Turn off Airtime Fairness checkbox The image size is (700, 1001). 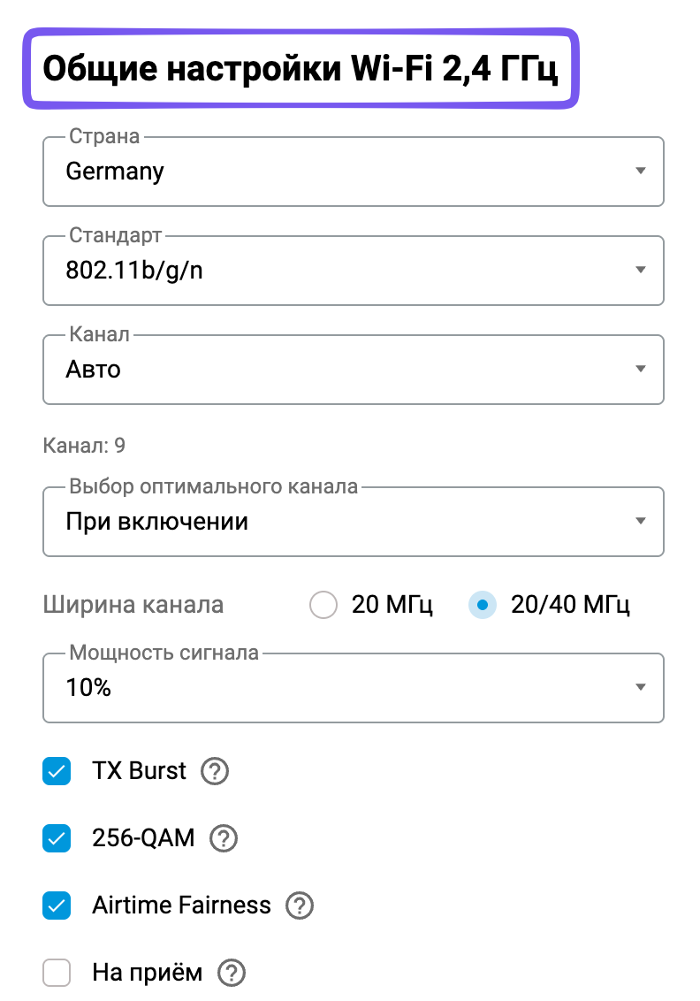[x=57, y=905]
